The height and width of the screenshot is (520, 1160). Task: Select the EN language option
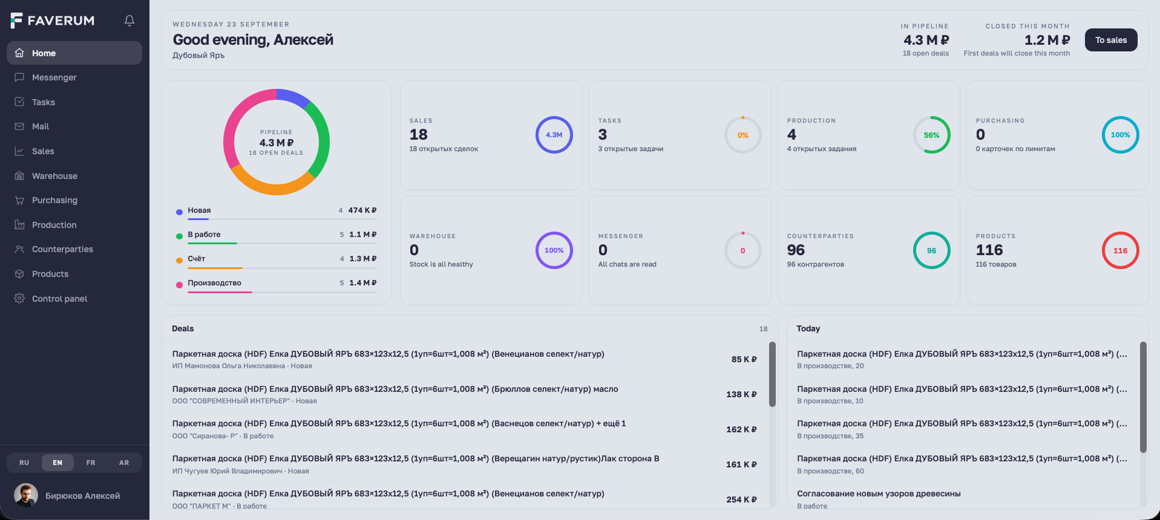57,463
